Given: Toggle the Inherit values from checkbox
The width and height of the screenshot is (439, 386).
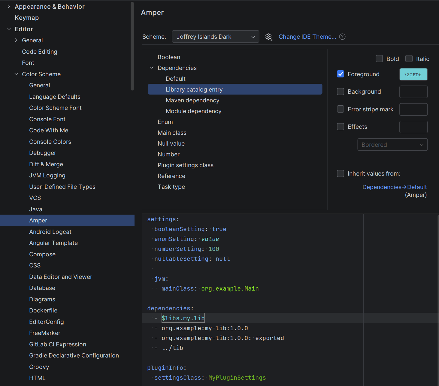Looking at the screenshot, I should pos(341,173).
